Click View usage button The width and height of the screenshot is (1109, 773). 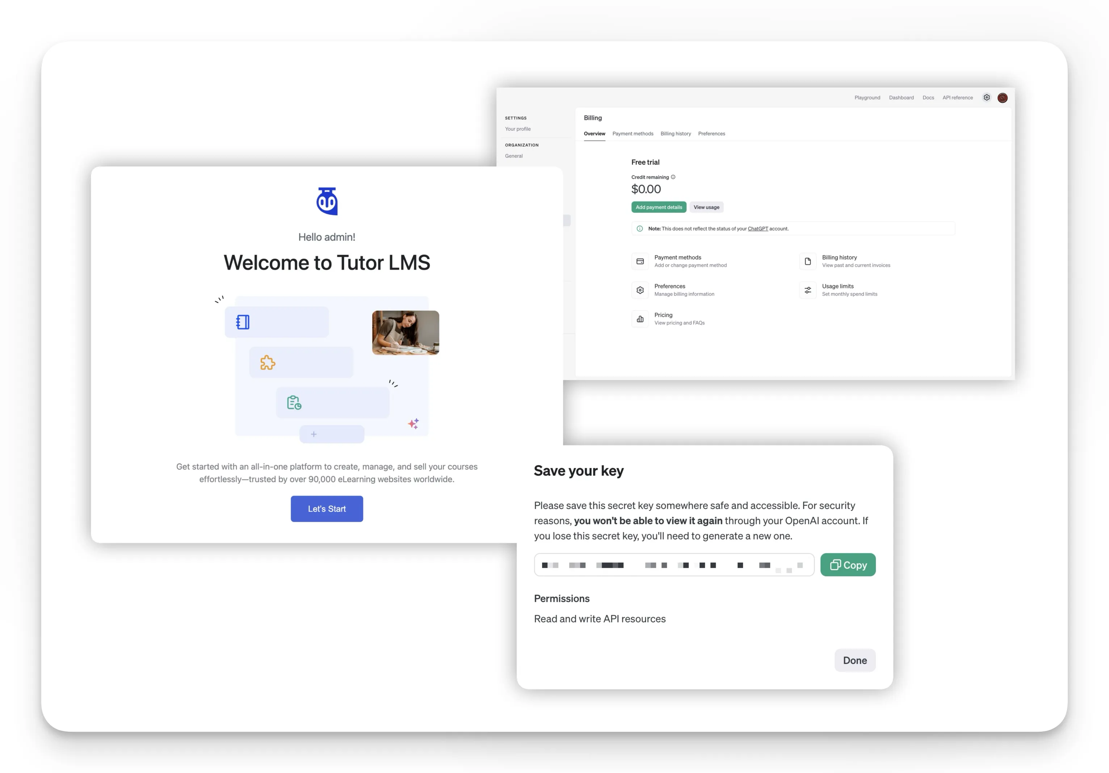coord(706,206)
